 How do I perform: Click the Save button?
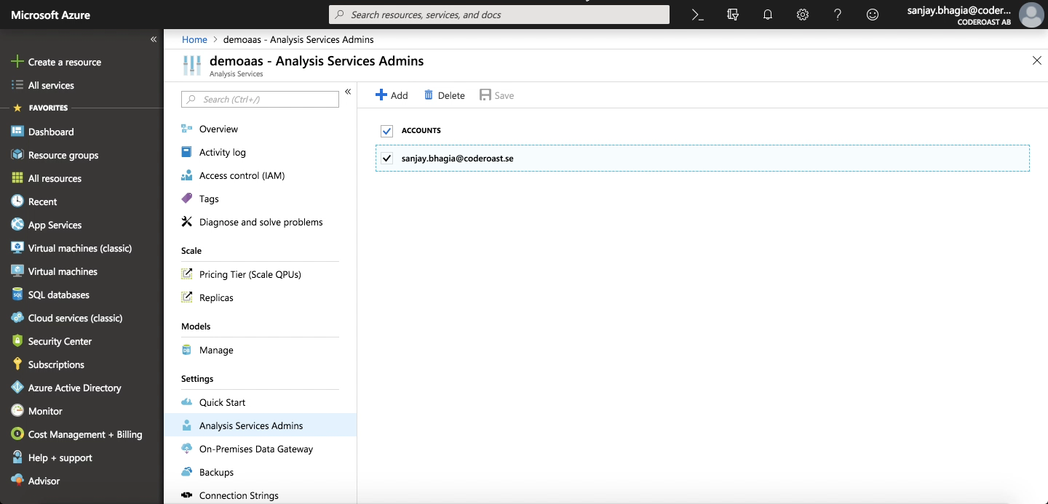tap(497, 95)
